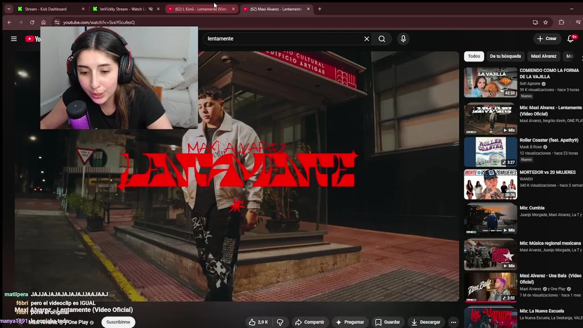Minimize the browser window
This screenshot has height=328, width=583.
[572, 9]
